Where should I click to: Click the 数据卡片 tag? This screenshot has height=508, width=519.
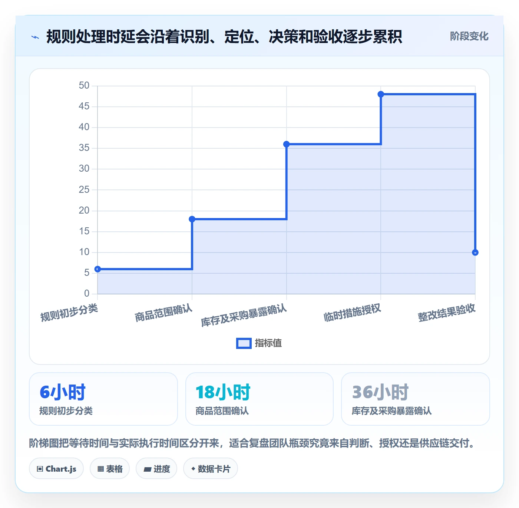point(211,469)
